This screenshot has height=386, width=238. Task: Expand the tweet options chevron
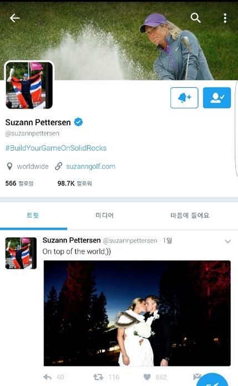pos(227,241)
